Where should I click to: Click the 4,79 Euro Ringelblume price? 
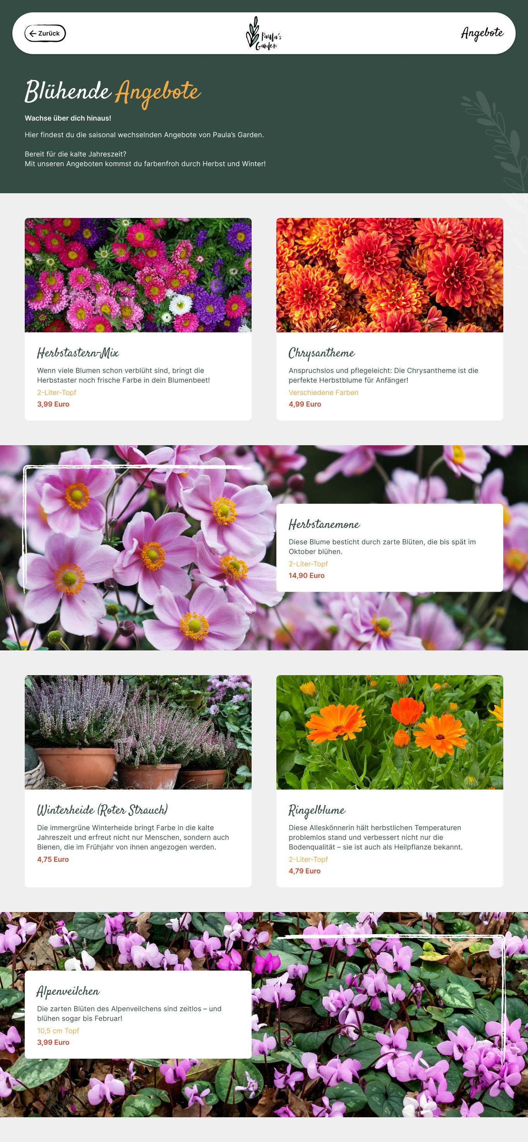tap(304, 871)
